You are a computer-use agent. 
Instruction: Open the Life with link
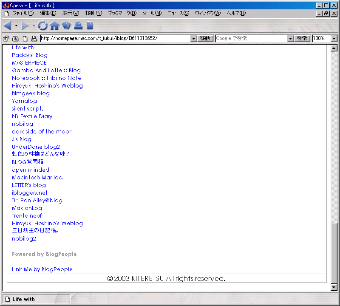(x=23, y=48)
